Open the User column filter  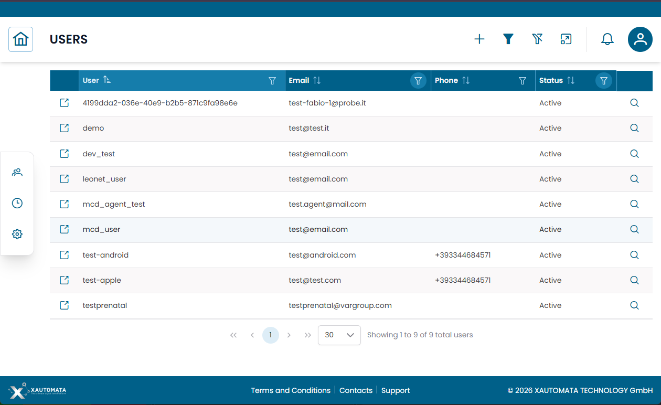tap(272, 81)
